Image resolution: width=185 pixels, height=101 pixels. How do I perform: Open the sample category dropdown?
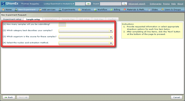[86, 31]
